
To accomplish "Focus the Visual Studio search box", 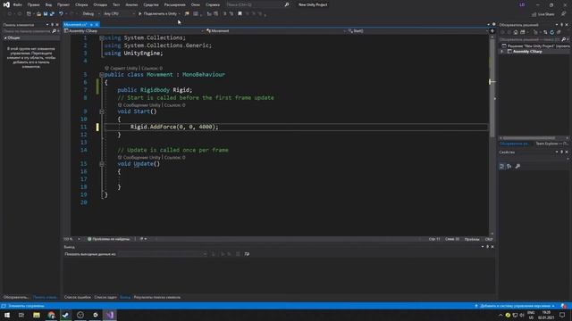I will (257, 4).
